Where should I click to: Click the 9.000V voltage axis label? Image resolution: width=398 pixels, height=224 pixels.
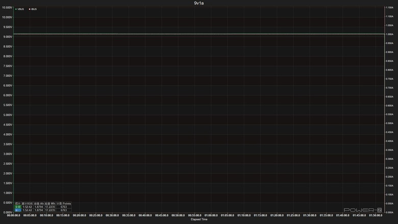pos(7,37)
